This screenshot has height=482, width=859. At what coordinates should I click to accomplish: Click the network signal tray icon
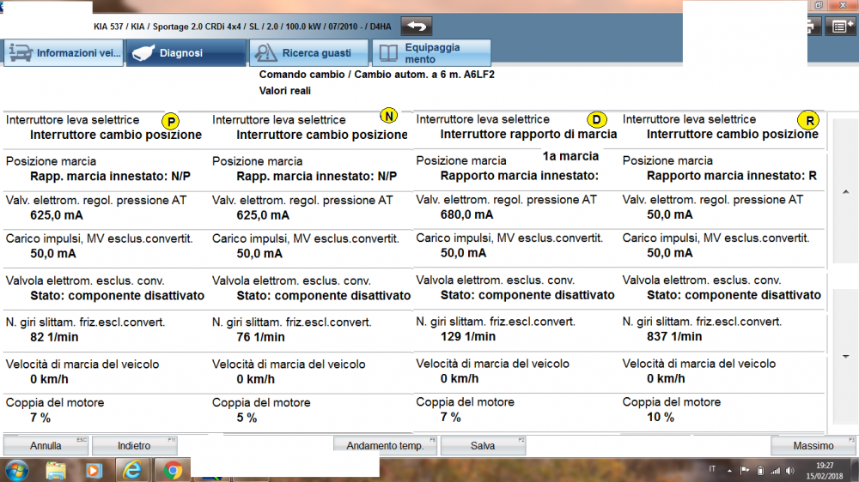click(x=775, y=471)
